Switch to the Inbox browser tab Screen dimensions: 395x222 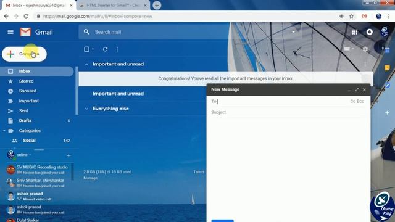(x=39, y=6)
